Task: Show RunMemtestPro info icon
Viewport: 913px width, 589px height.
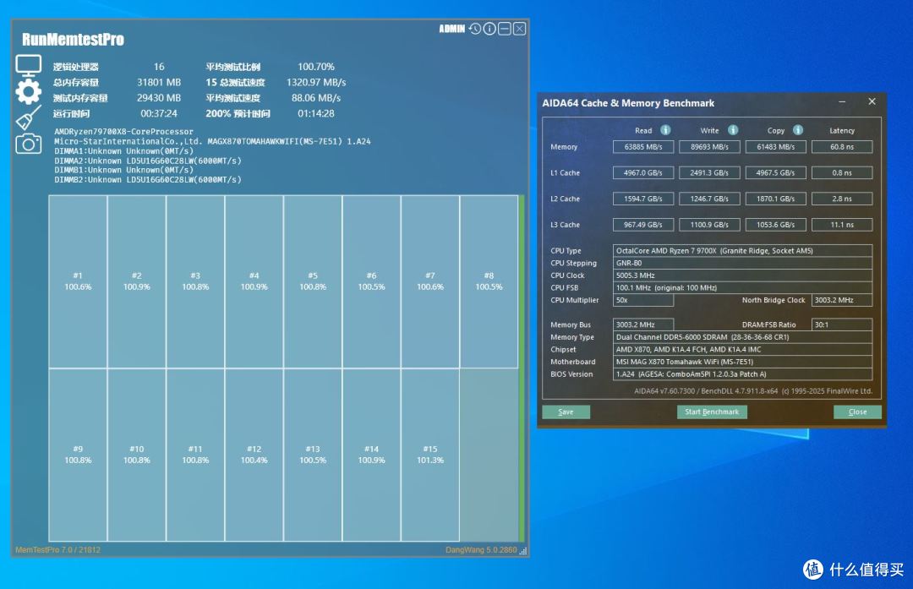Action: tap(489, 29)
